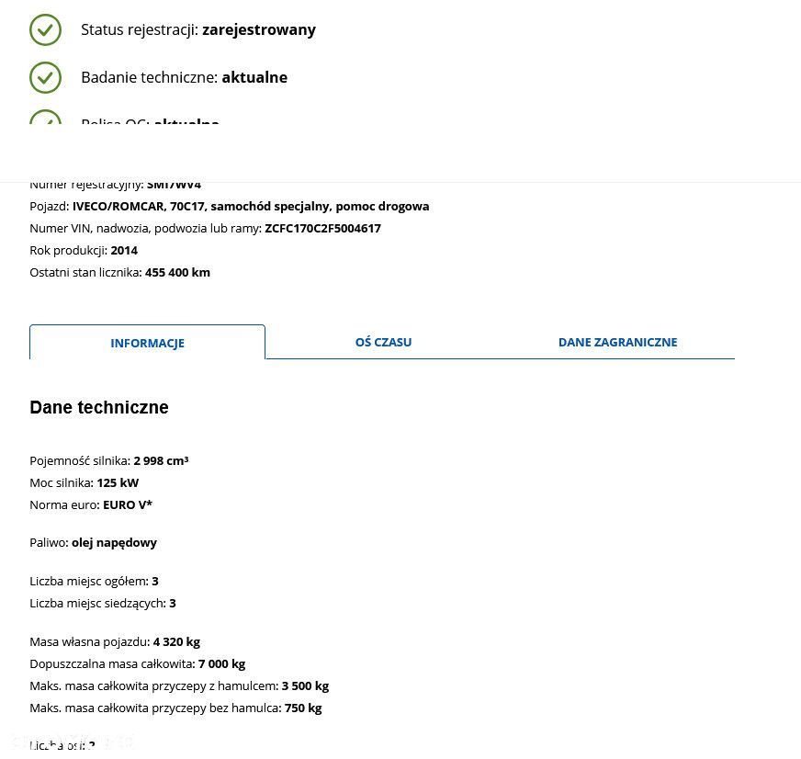Click the EURO V* emission standard

(x=128, y=504)
